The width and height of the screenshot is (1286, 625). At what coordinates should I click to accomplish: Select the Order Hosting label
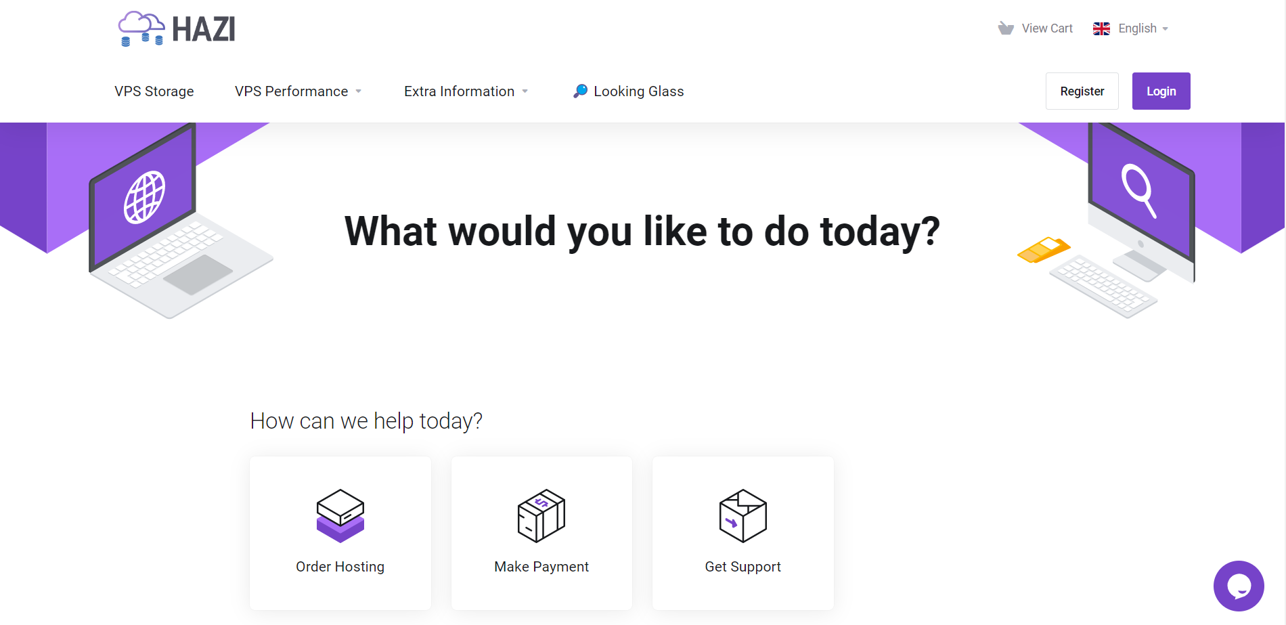coord(340,567)
